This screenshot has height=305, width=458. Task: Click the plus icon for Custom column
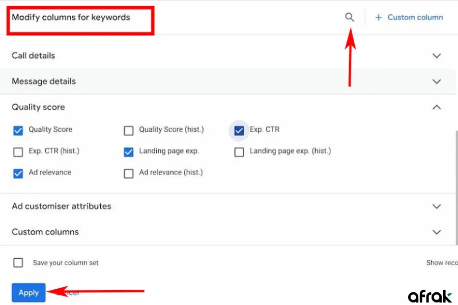(378, 17)
